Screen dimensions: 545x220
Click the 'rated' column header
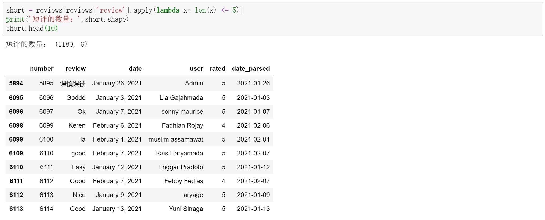(217, 69)
